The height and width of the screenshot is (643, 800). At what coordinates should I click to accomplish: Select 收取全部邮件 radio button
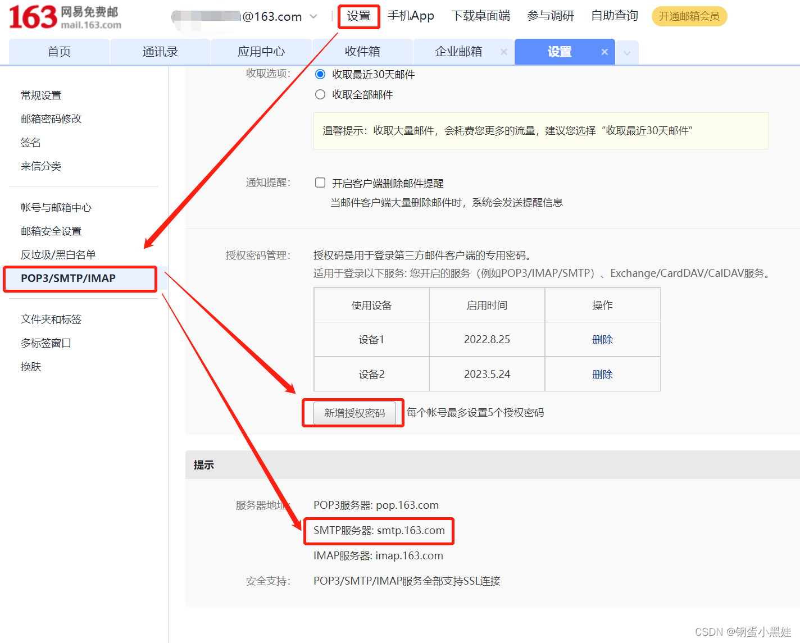(x=320, y=94)
